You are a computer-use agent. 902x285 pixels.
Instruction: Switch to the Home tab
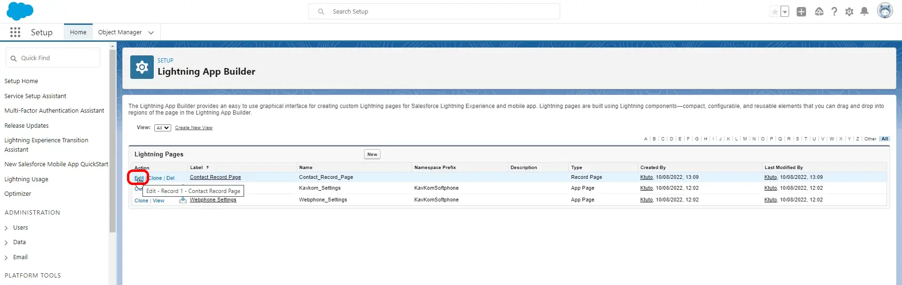[78, 32]
